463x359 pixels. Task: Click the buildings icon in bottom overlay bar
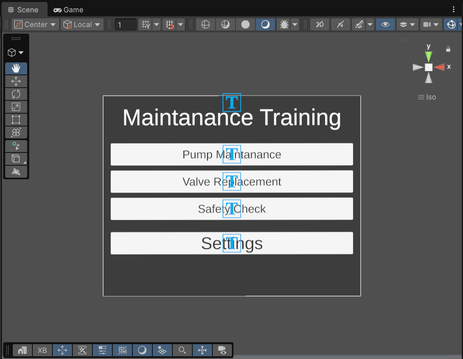22,350
